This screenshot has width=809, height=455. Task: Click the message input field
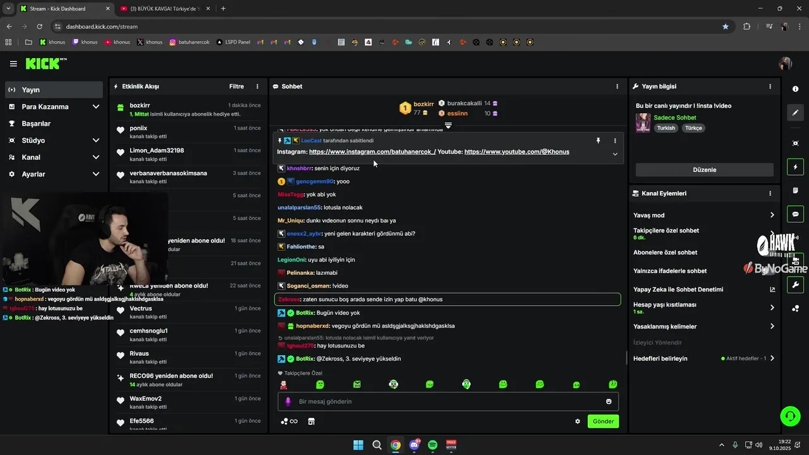pos(448,401)
